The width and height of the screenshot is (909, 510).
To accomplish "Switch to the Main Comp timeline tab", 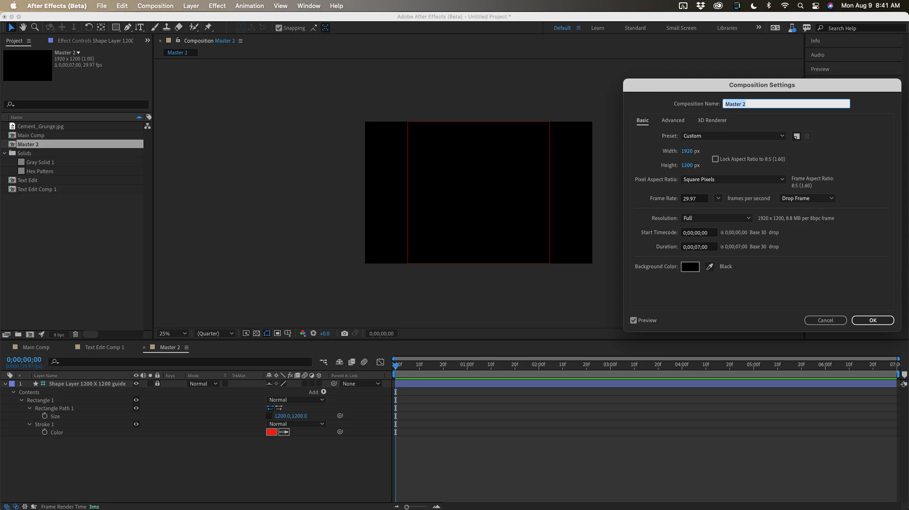I will click(36, 348).
